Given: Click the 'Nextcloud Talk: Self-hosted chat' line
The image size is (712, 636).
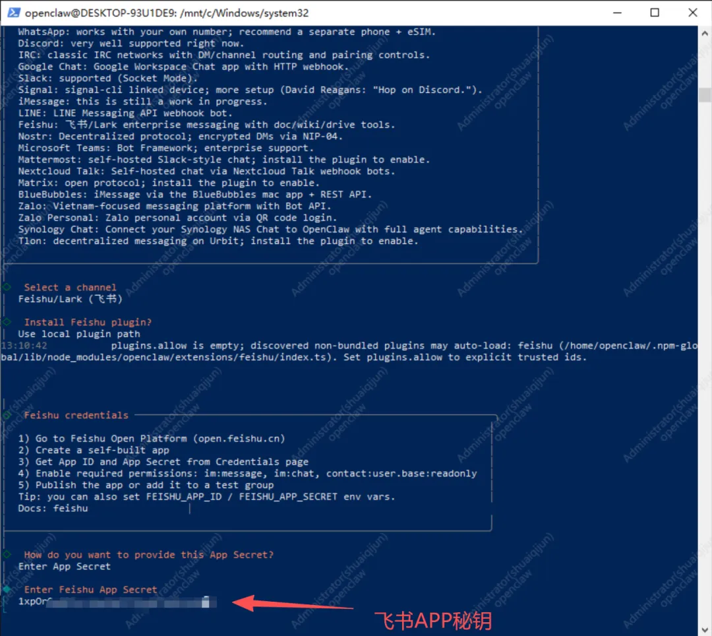Looking at the screenshot, I should pyautogui.click(x=206, y=172).
